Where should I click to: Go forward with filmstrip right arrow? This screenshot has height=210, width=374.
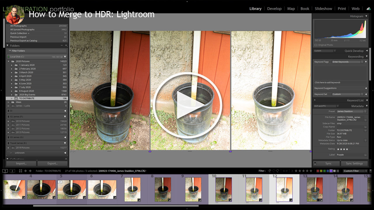[30, 171]
